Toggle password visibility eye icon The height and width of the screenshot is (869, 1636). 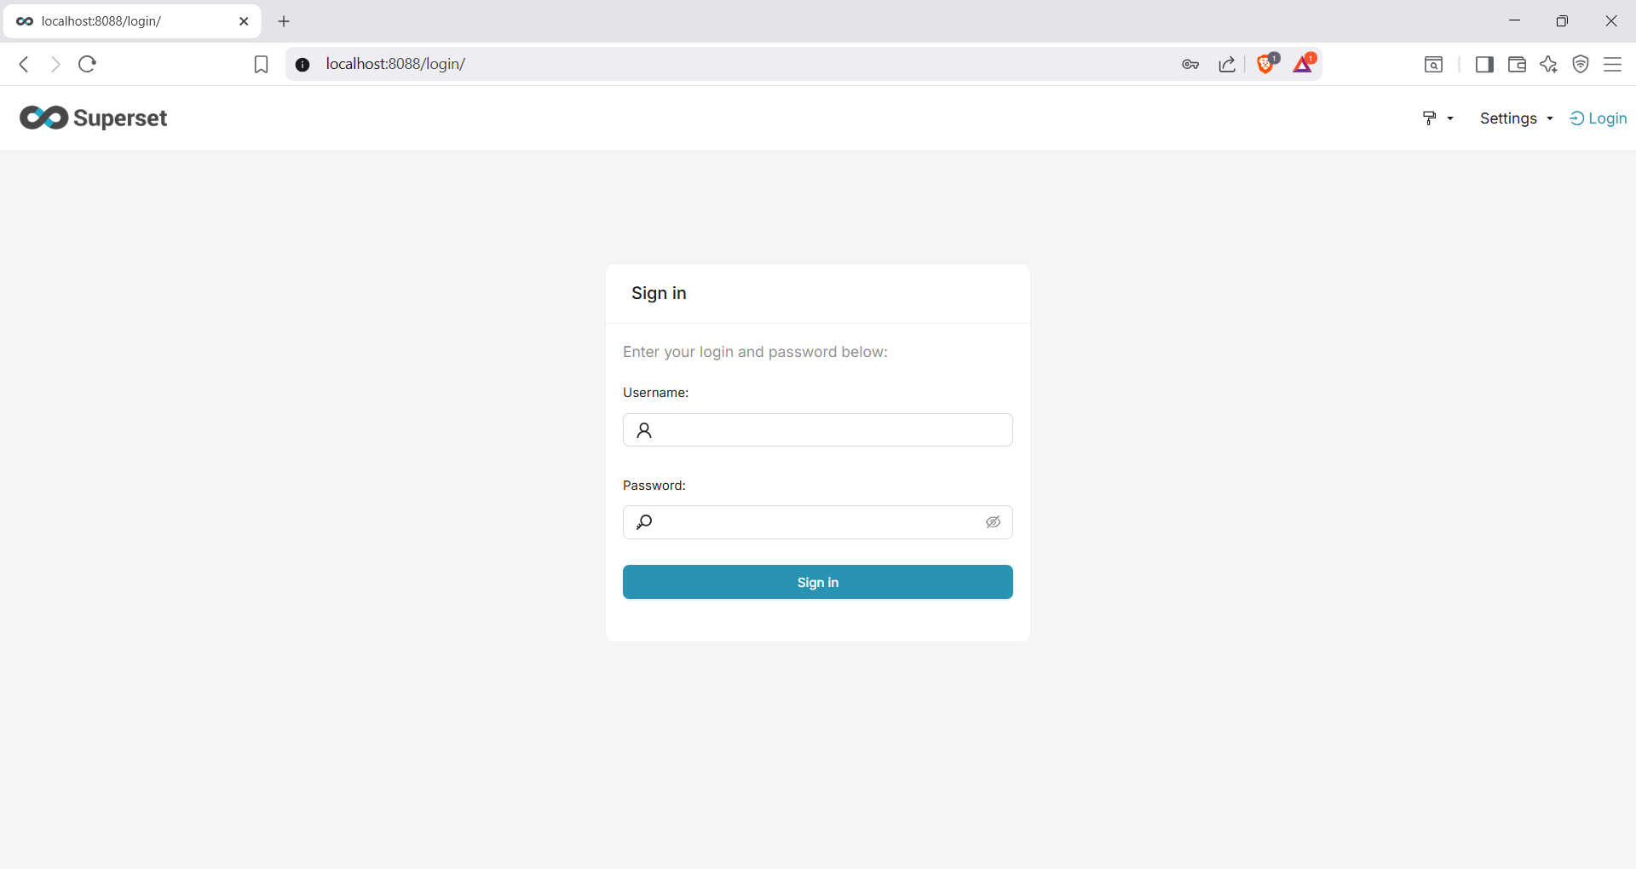[993, 522]
